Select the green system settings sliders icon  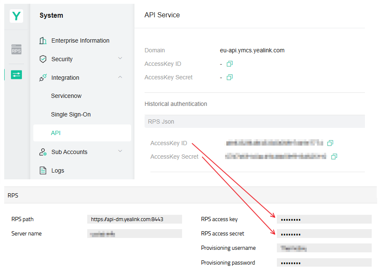(x=16, y=75)
